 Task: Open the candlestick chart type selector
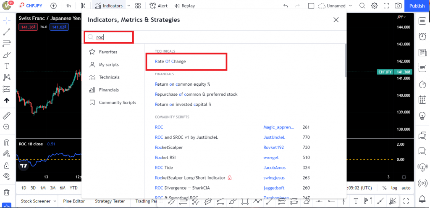click(x=84, y=6)
